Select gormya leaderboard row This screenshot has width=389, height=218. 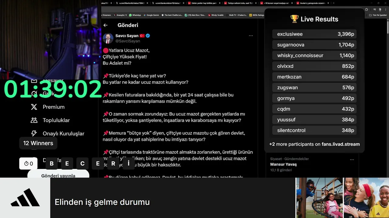click(314, 98)
